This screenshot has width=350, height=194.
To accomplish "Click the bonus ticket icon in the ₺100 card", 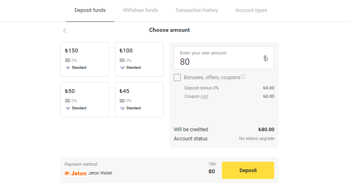I will coord(122,60).
